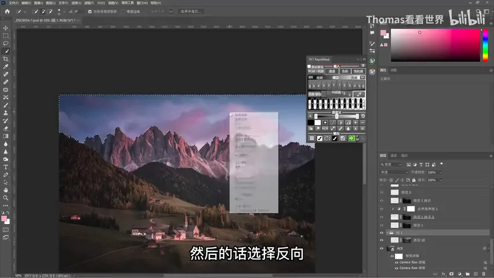
Task: Collapse the '组 1' group arrow
Action: pos(387,233)
